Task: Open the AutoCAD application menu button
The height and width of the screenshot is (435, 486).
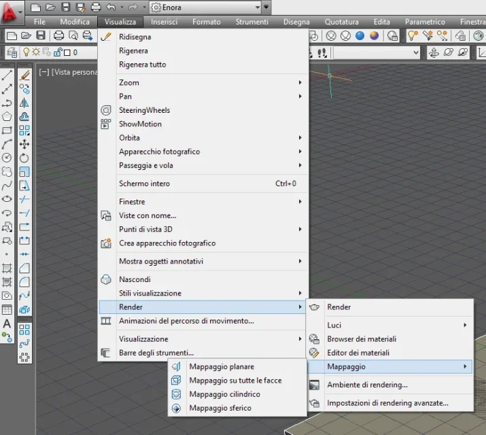Action: coord(12,10)
